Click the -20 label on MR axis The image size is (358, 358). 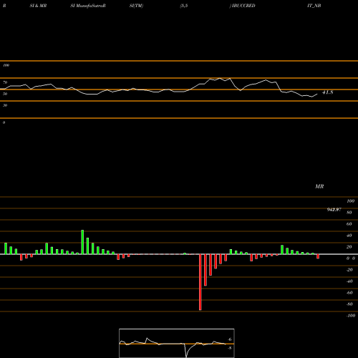[349, 270]
